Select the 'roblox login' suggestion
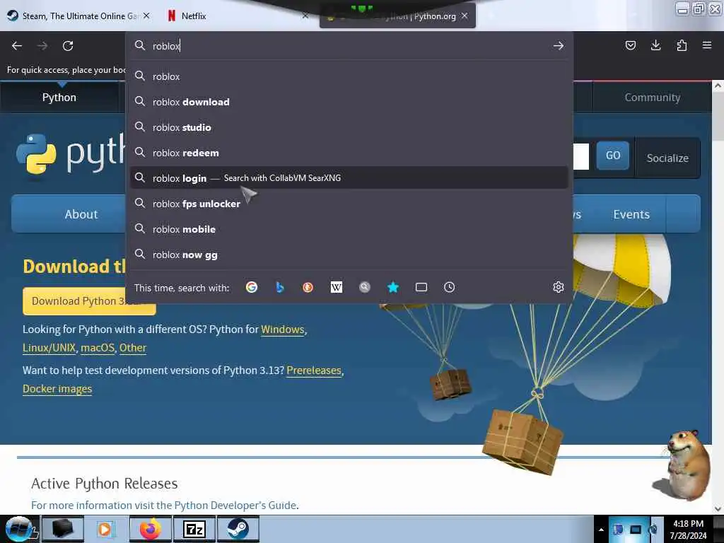Viewport: 724px width, 543px height. click(349, 177)
